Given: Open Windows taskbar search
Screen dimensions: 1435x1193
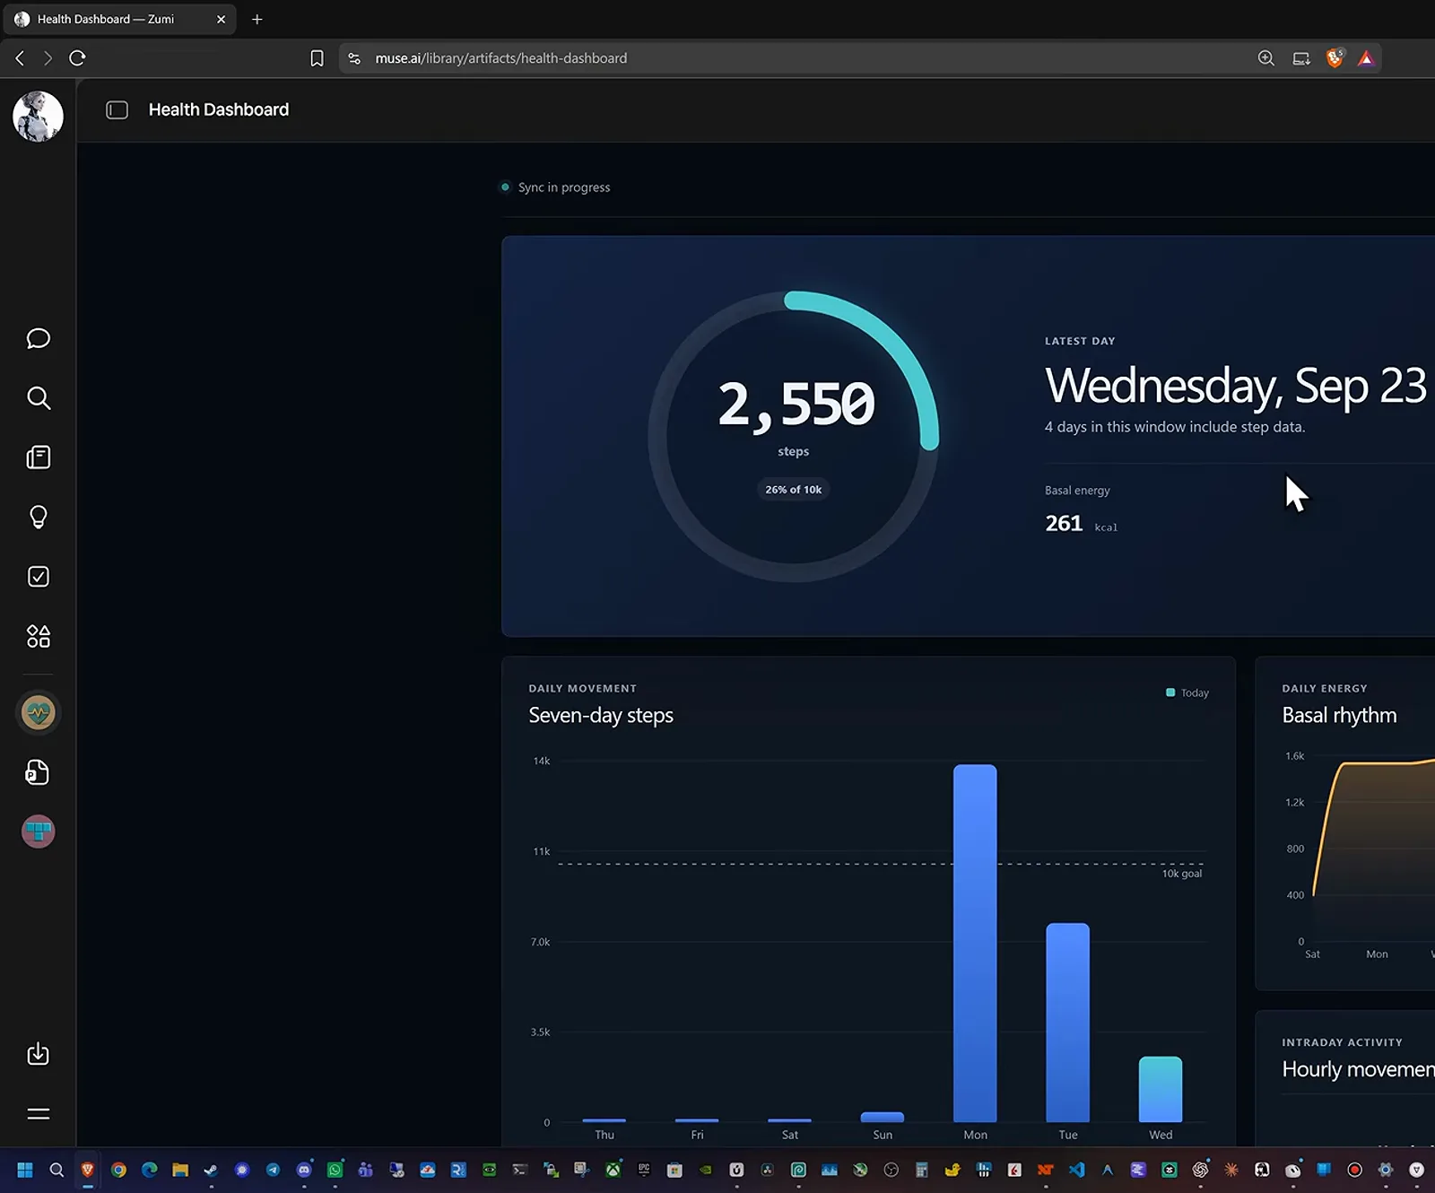Looking at the screenshot, I should pos(57,1170).
